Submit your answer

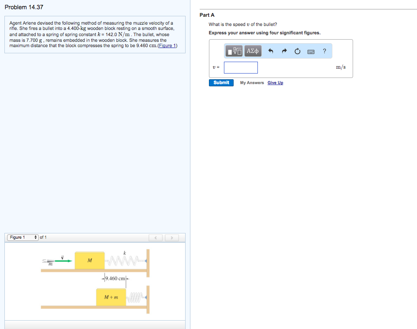coord(220,82)
